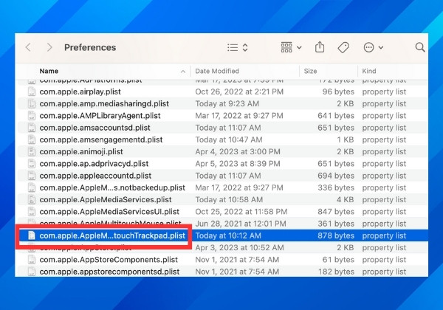The height and width of the screenshot is (310, 443).
Task: Click the Tags toolbar icon
Action: [343, 47]
